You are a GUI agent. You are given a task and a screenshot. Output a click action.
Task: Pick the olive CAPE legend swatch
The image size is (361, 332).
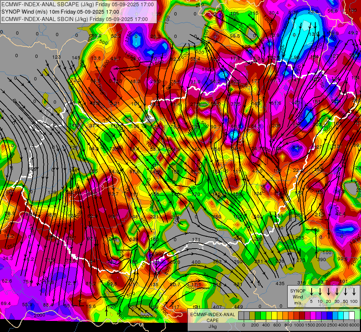click(252, 316)
